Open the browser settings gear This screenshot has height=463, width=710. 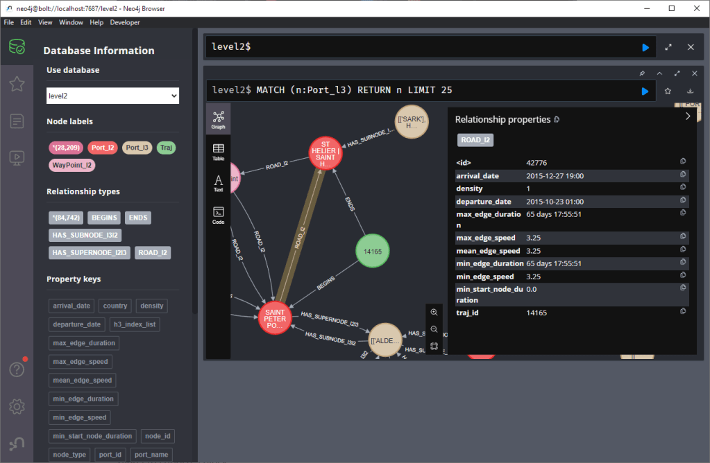click(17, 406)
